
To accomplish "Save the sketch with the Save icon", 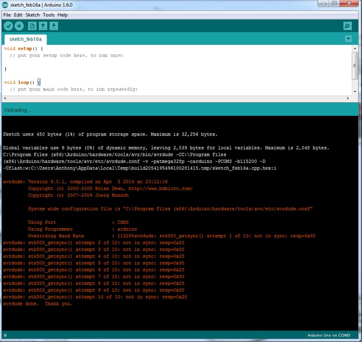I will [54, 26].
